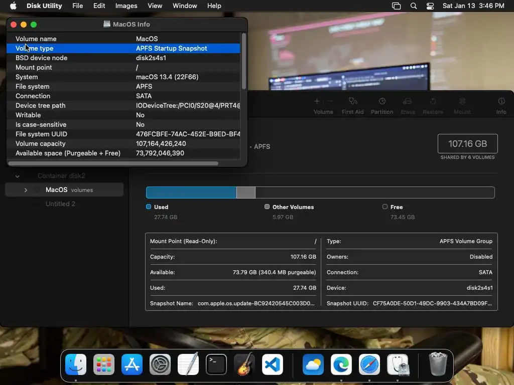Click the Restore toolbar icon
The height and width of the screenshot is (385, 514).
(x=433, y=101)
